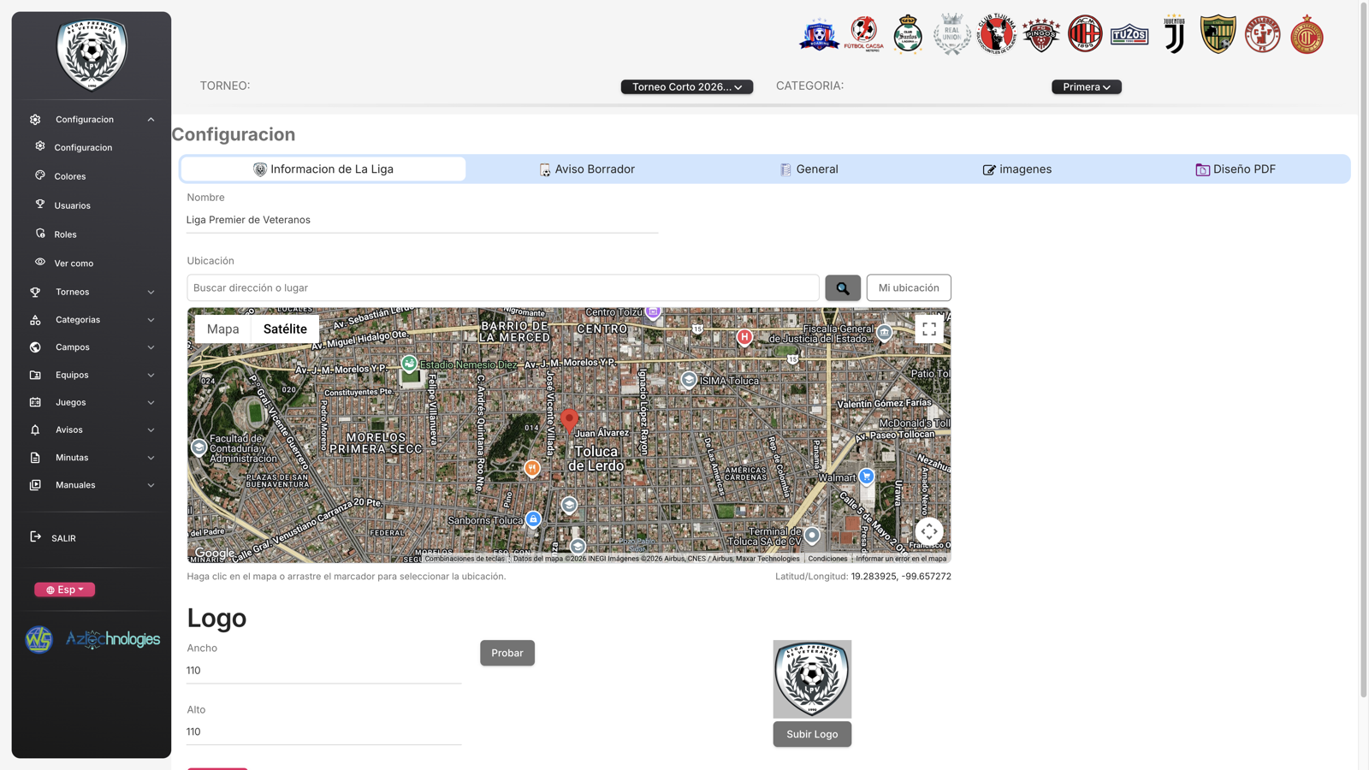
Task: Click the Mi ubicación button
Action: 909,287
